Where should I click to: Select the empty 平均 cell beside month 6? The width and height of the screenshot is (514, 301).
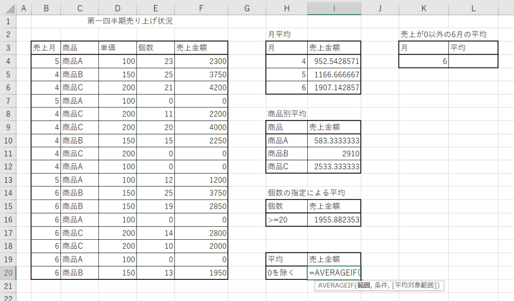pyautogui.click(x=473, y=61)
